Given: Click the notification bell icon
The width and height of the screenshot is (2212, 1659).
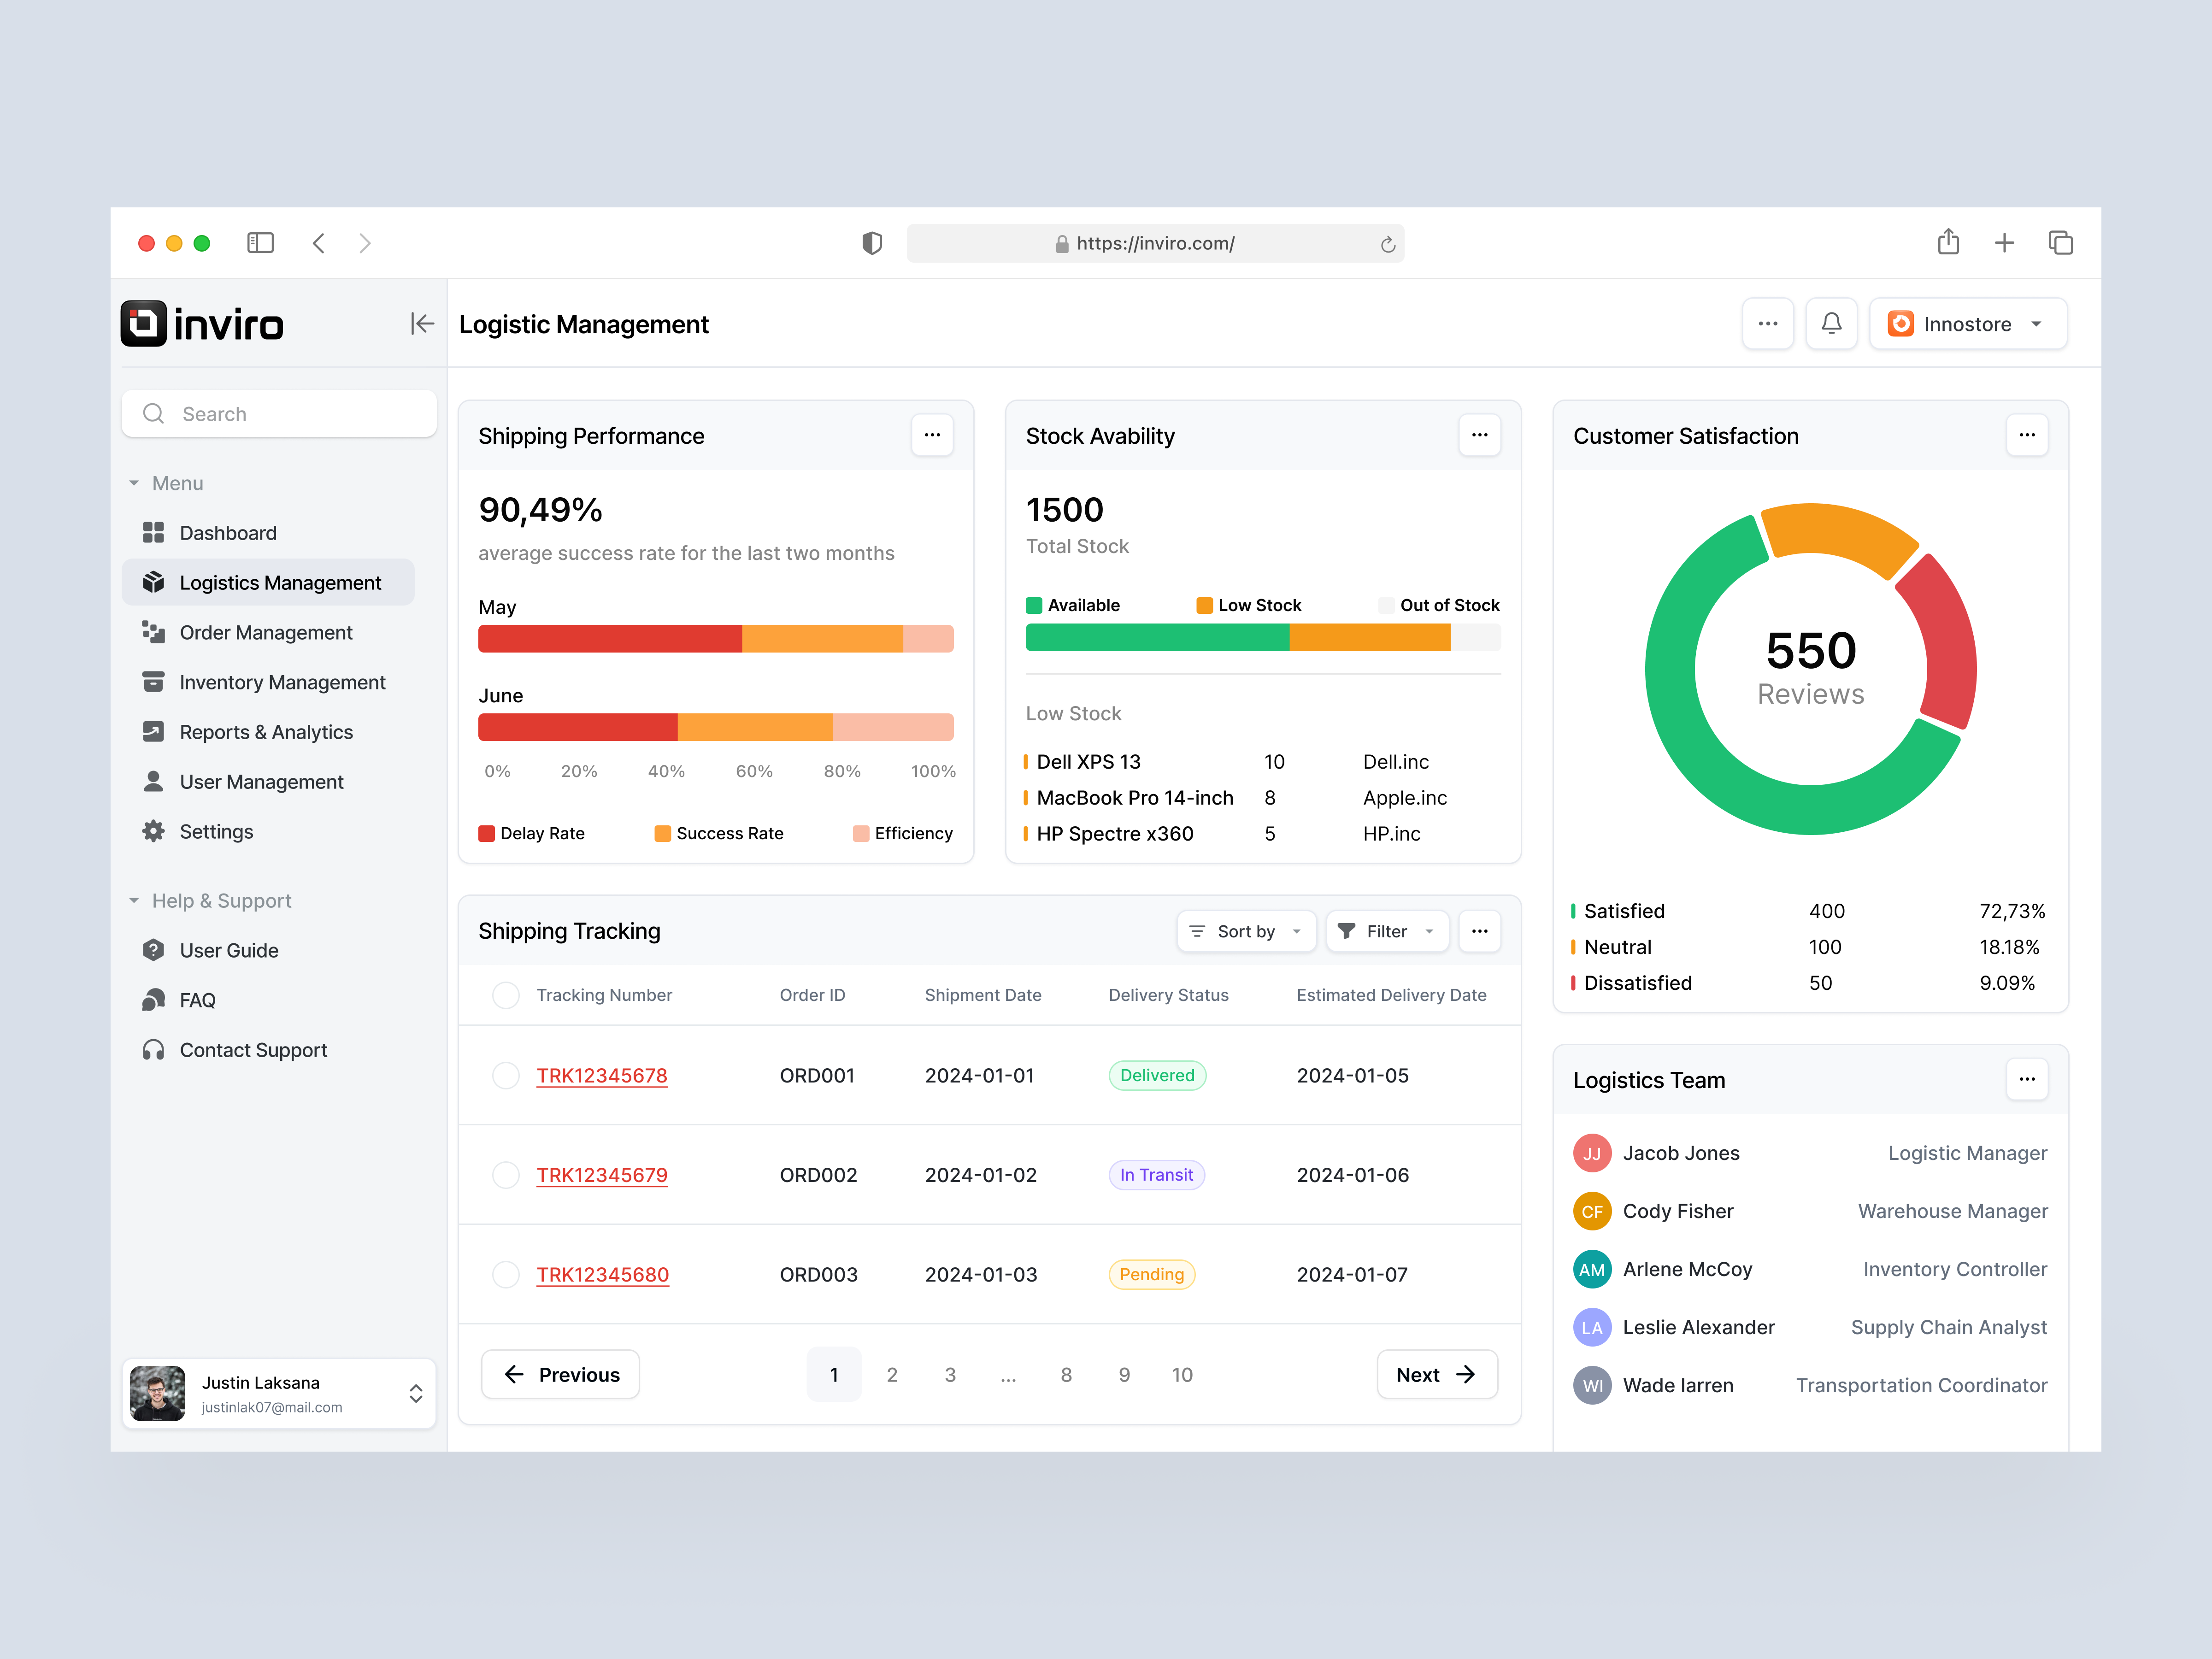Looking at the screenshot, I should coord(1831,324).
